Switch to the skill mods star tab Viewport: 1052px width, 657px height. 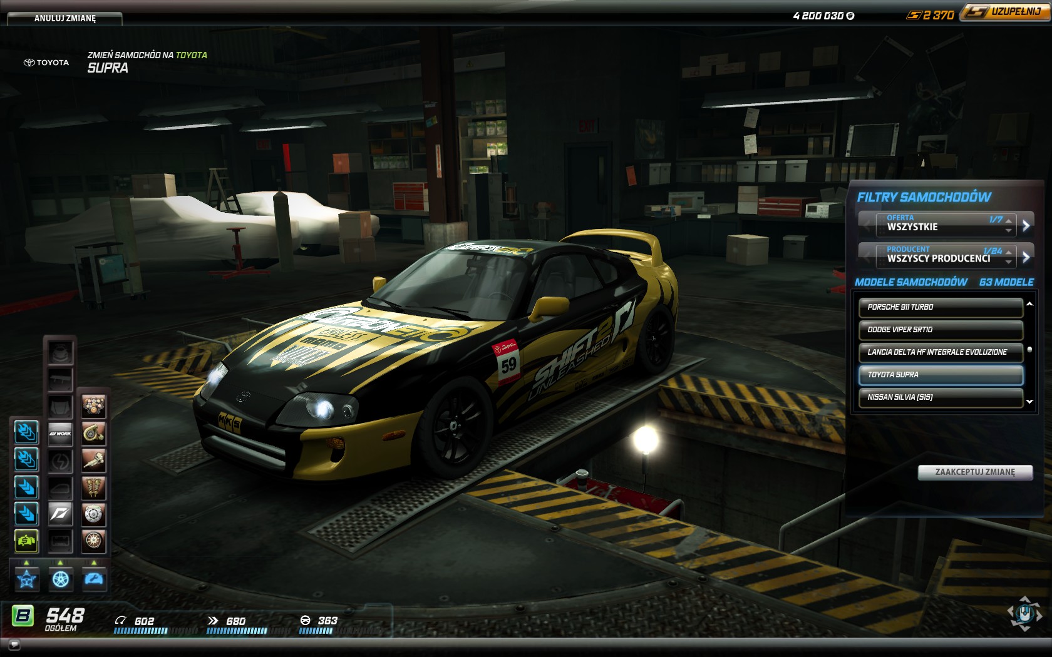[x=27, y=579]
